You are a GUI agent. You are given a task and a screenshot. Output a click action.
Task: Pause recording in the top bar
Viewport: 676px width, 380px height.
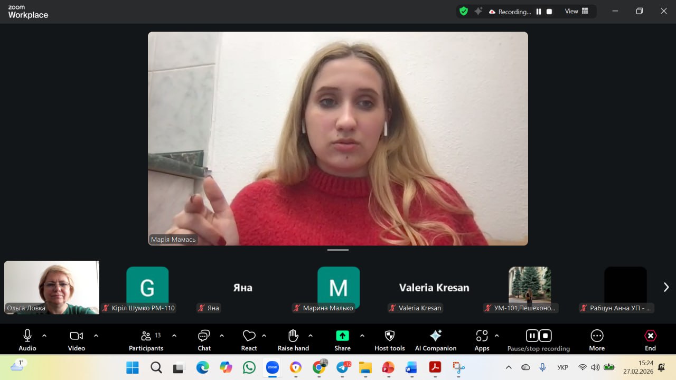tap(539, 12)
